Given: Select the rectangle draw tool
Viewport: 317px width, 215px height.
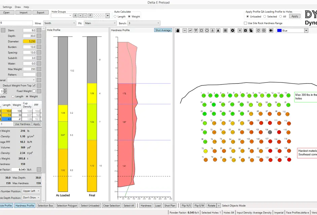Looking at the screenshot, I should [x=201, y=31].
